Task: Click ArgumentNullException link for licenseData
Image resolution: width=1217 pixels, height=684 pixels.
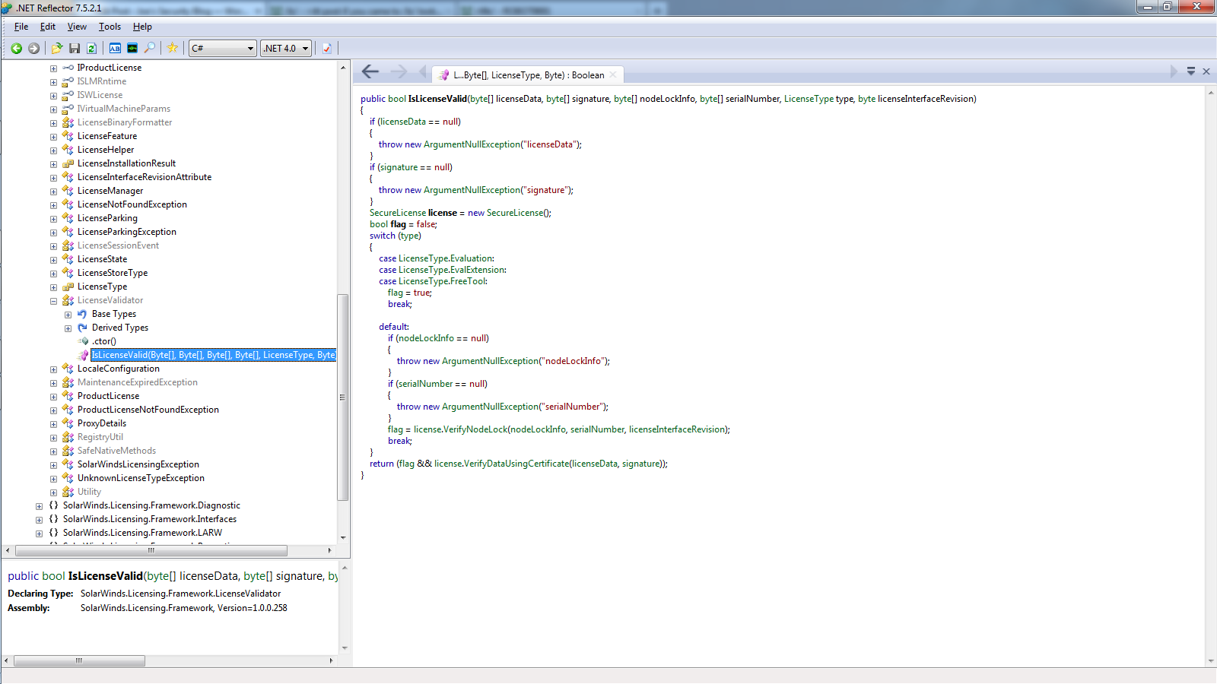Action: click(x=472, y=144)
